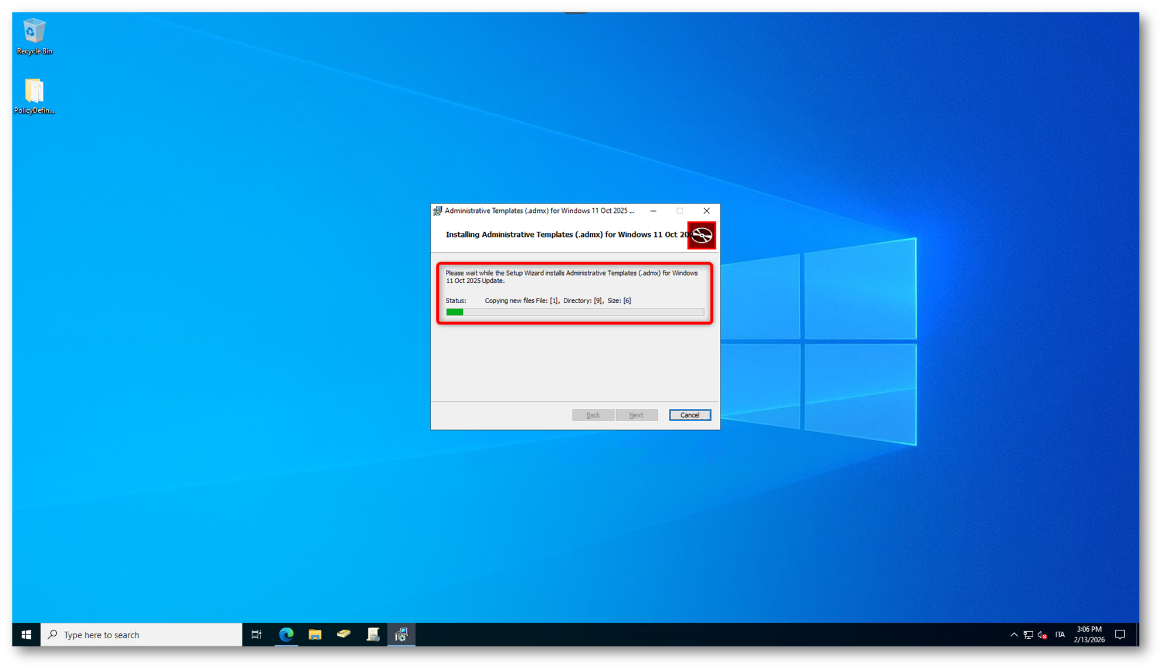Open the taskbar clock and date
1164x671 pixels.
point(1089,635)
